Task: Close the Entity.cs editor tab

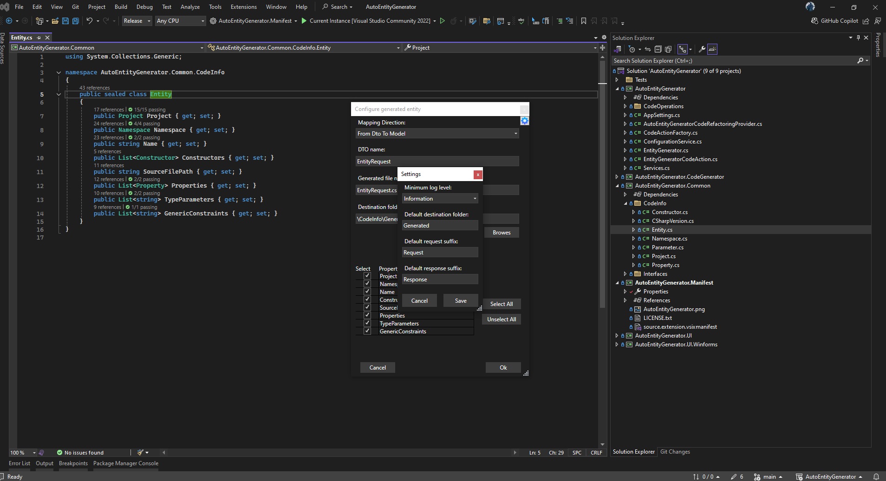Action: [x=47, y=38]
